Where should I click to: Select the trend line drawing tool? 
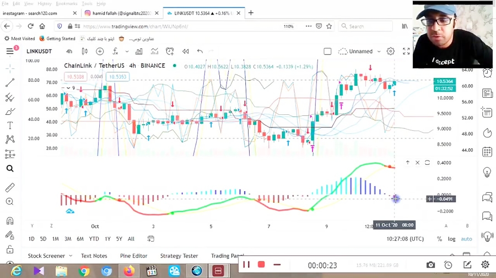tap(10, 82)
